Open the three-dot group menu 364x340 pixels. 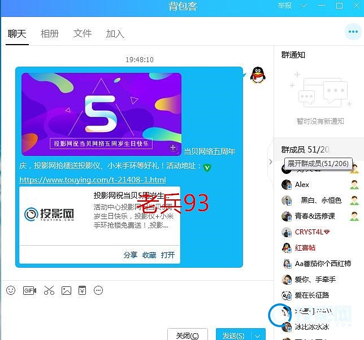[353, 32]
